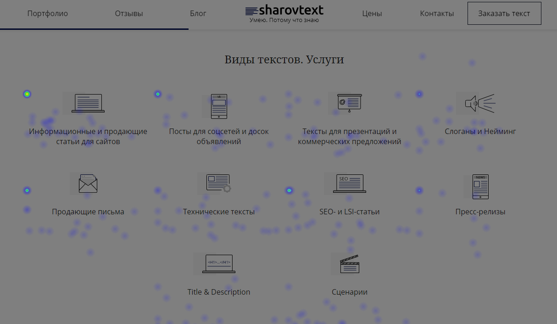Click the H1 tag laptop icon
557x324 pixels.
coord(218,263)
